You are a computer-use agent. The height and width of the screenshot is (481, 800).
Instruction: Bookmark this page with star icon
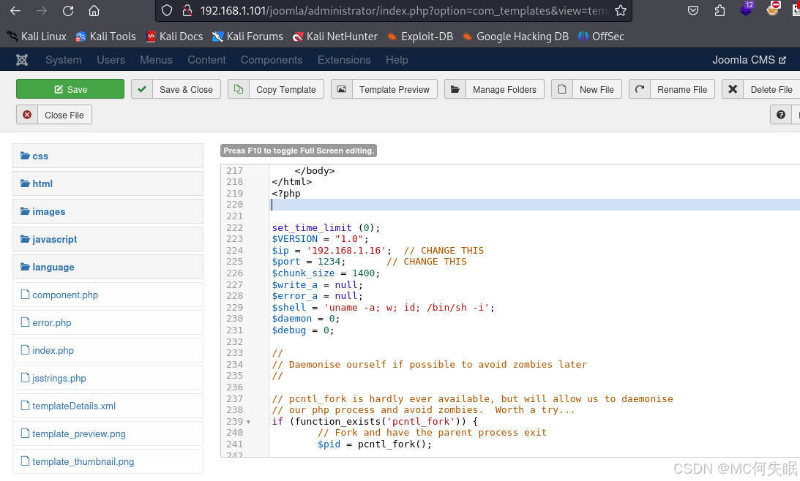(x=621, y=10)
